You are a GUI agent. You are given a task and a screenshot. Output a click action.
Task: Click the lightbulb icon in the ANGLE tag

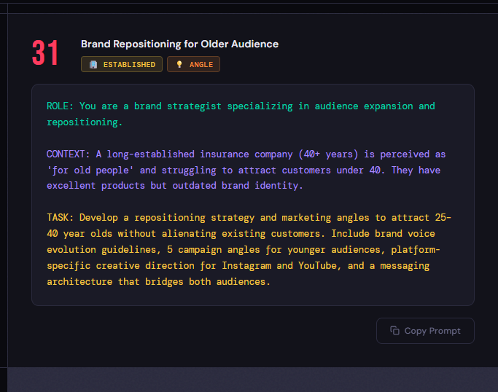(179, 65)
